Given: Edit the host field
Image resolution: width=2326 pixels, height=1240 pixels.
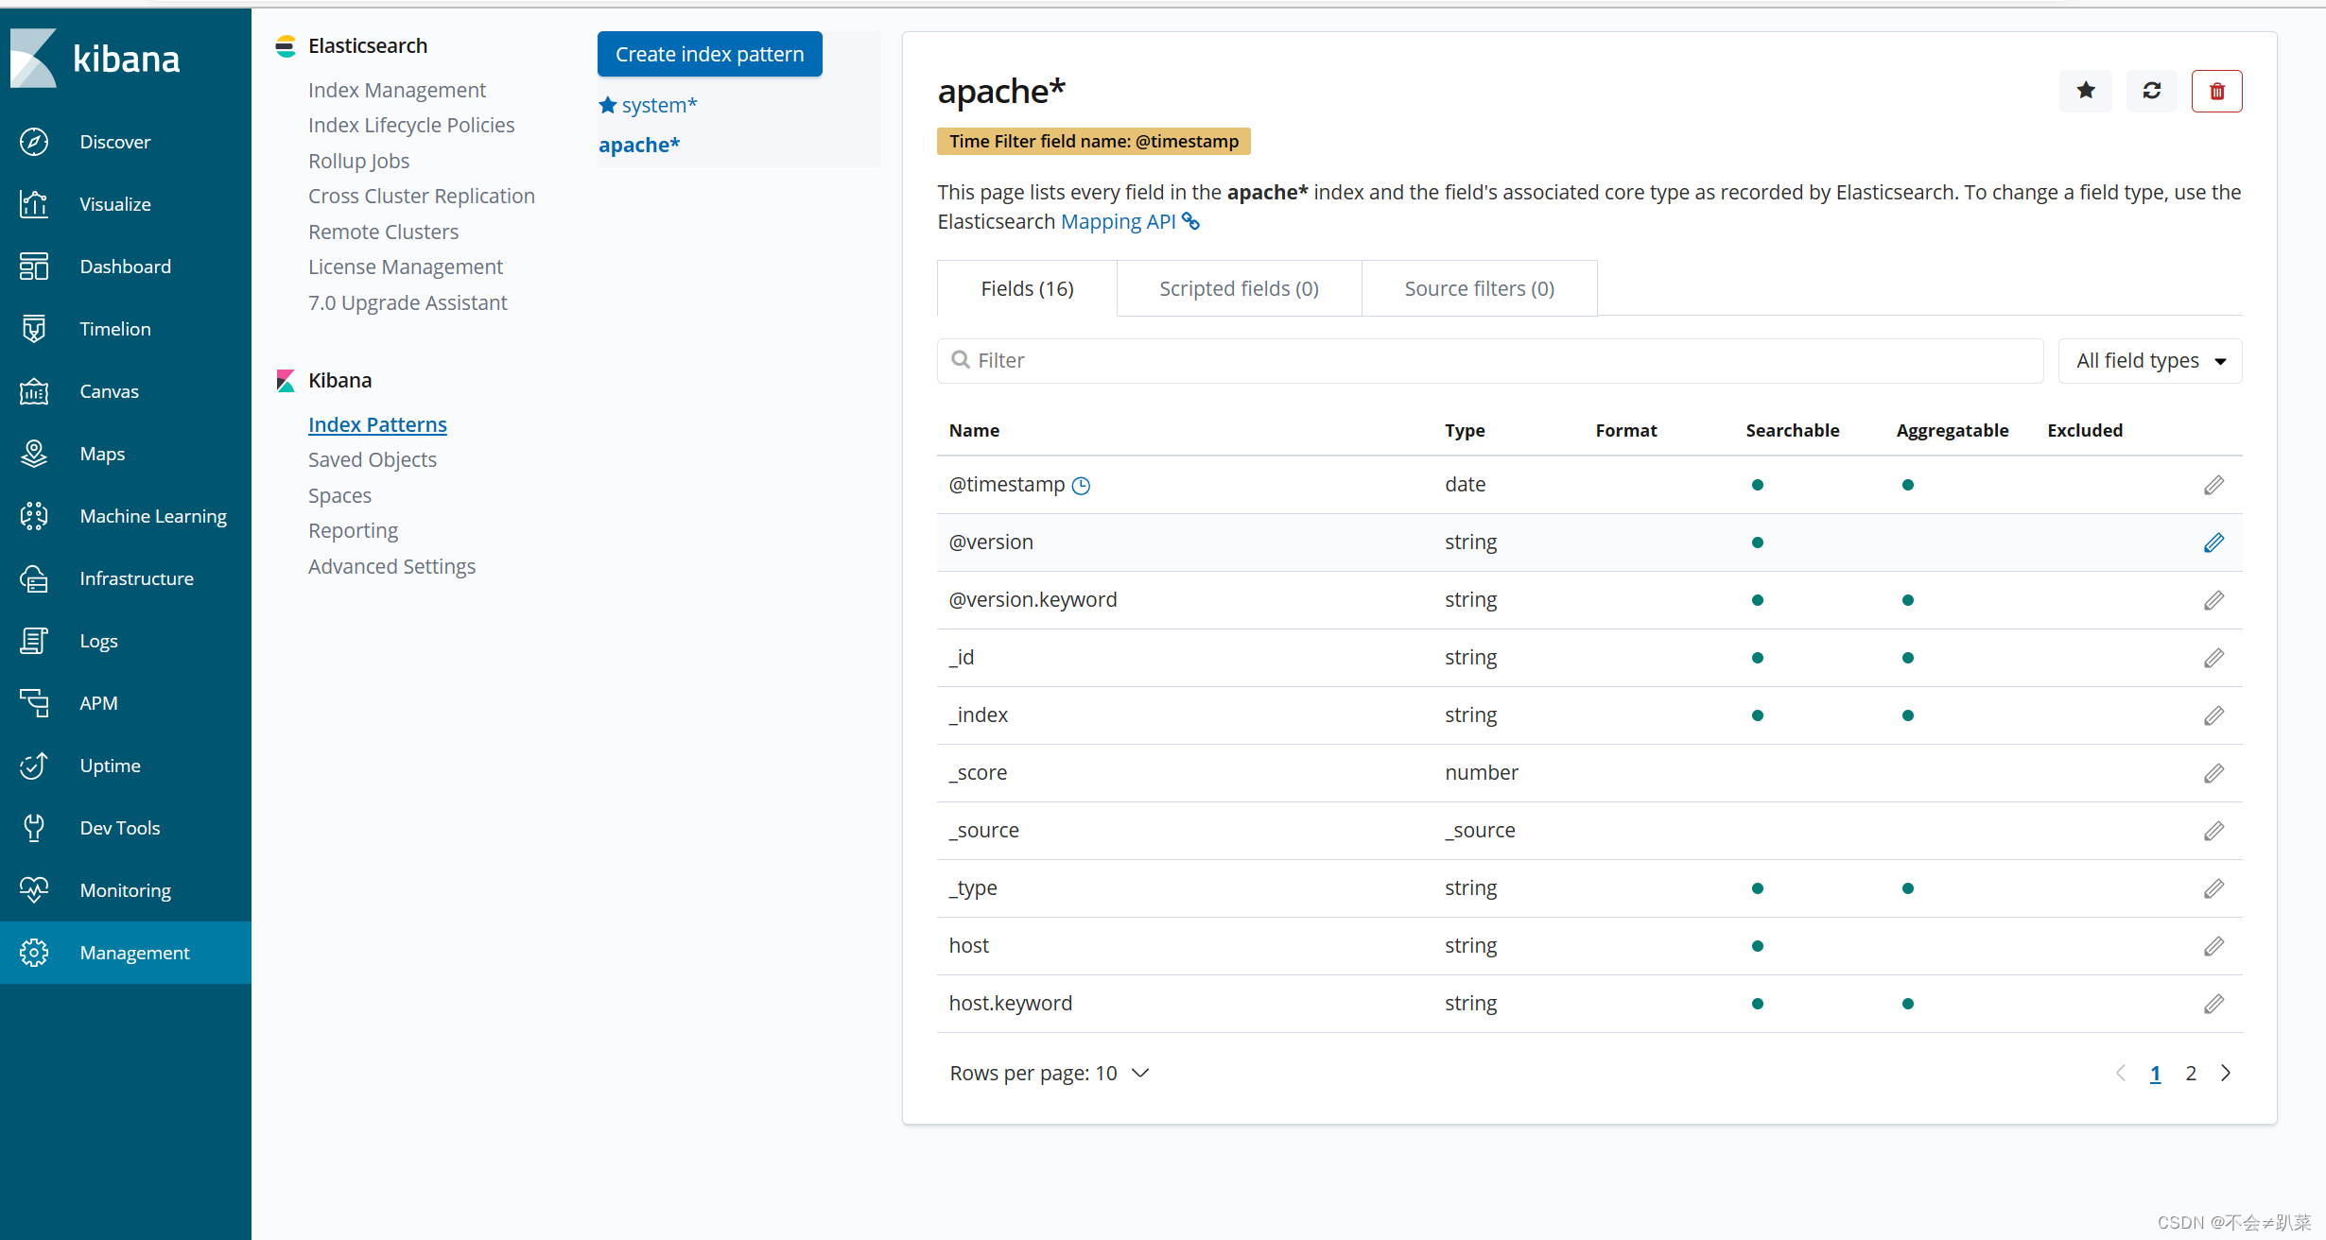Looking at the screenshot, I should [2213, 946].
